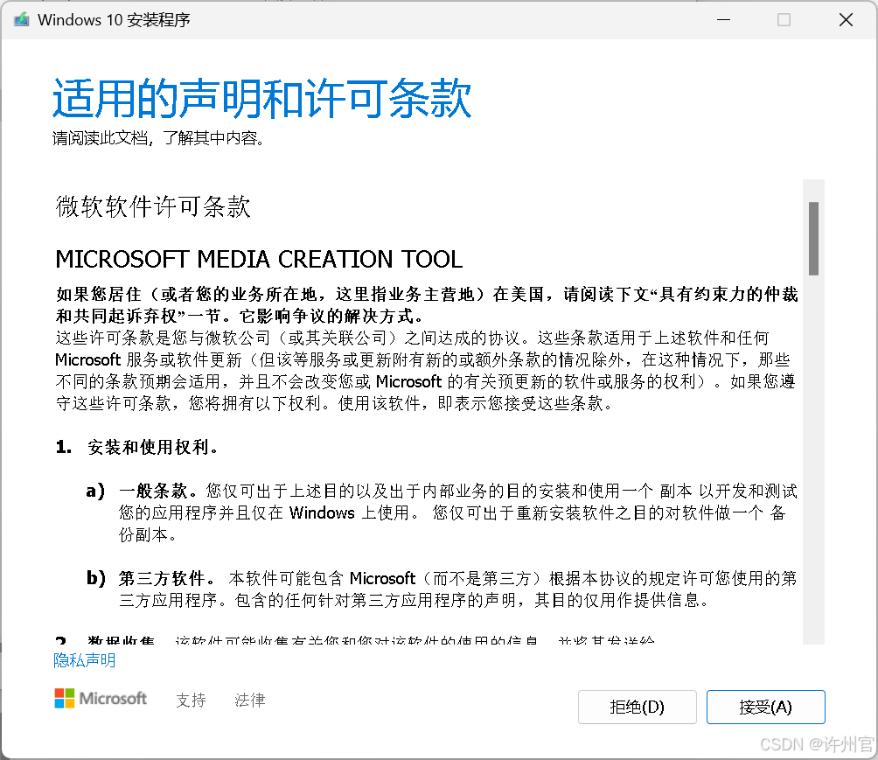This screenshot has height=760, width=878.
Task: Click the heading 适用的声明和许可条款
Action: pos(262,99)
